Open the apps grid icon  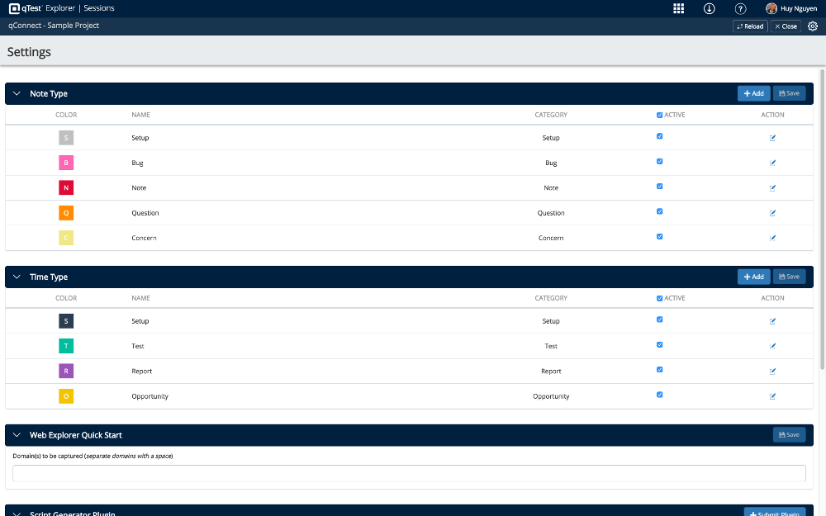tap(678, 8)
